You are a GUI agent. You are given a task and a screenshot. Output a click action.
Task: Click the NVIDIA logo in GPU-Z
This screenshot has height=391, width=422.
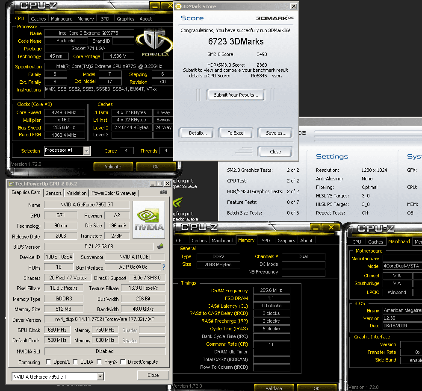(149, 220)
